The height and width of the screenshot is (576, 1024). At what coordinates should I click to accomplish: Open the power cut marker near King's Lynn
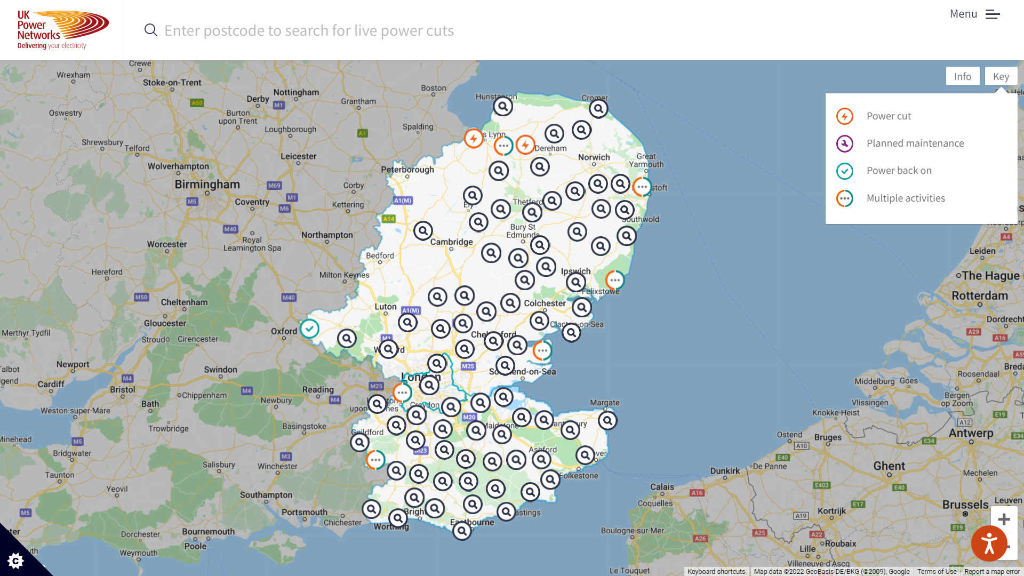[x=474, y=139]
